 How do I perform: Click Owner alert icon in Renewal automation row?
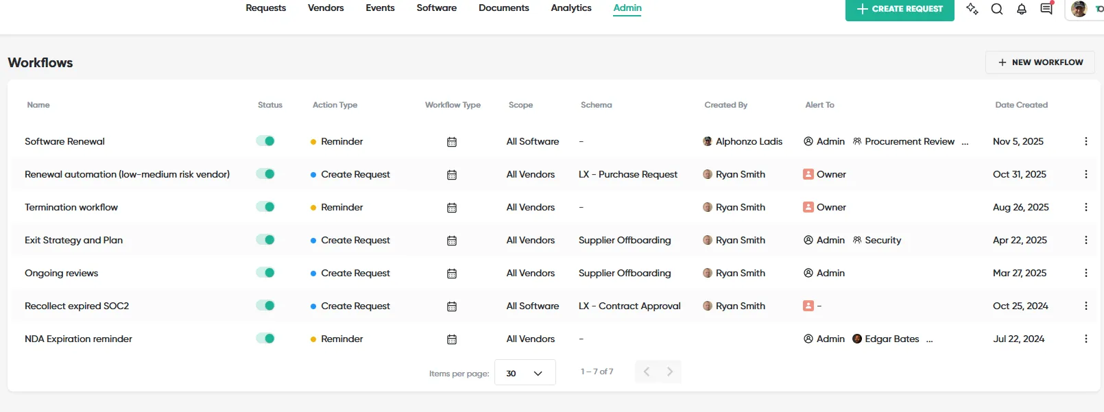pos(808,174)
